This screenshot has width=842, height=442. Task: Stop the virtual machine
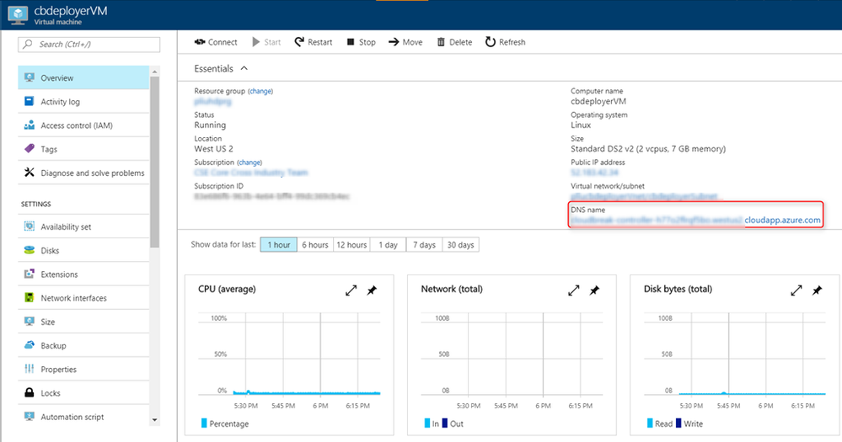pos(361,42)
